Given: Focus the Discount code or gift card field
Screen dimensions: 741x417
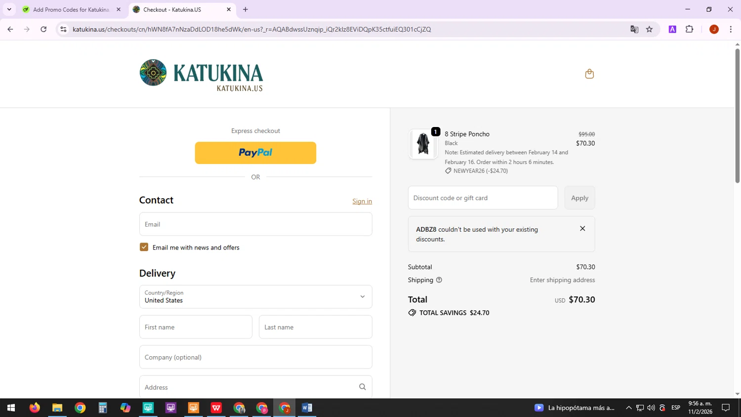Looking at the screenshot, I should tap(483, 198).
